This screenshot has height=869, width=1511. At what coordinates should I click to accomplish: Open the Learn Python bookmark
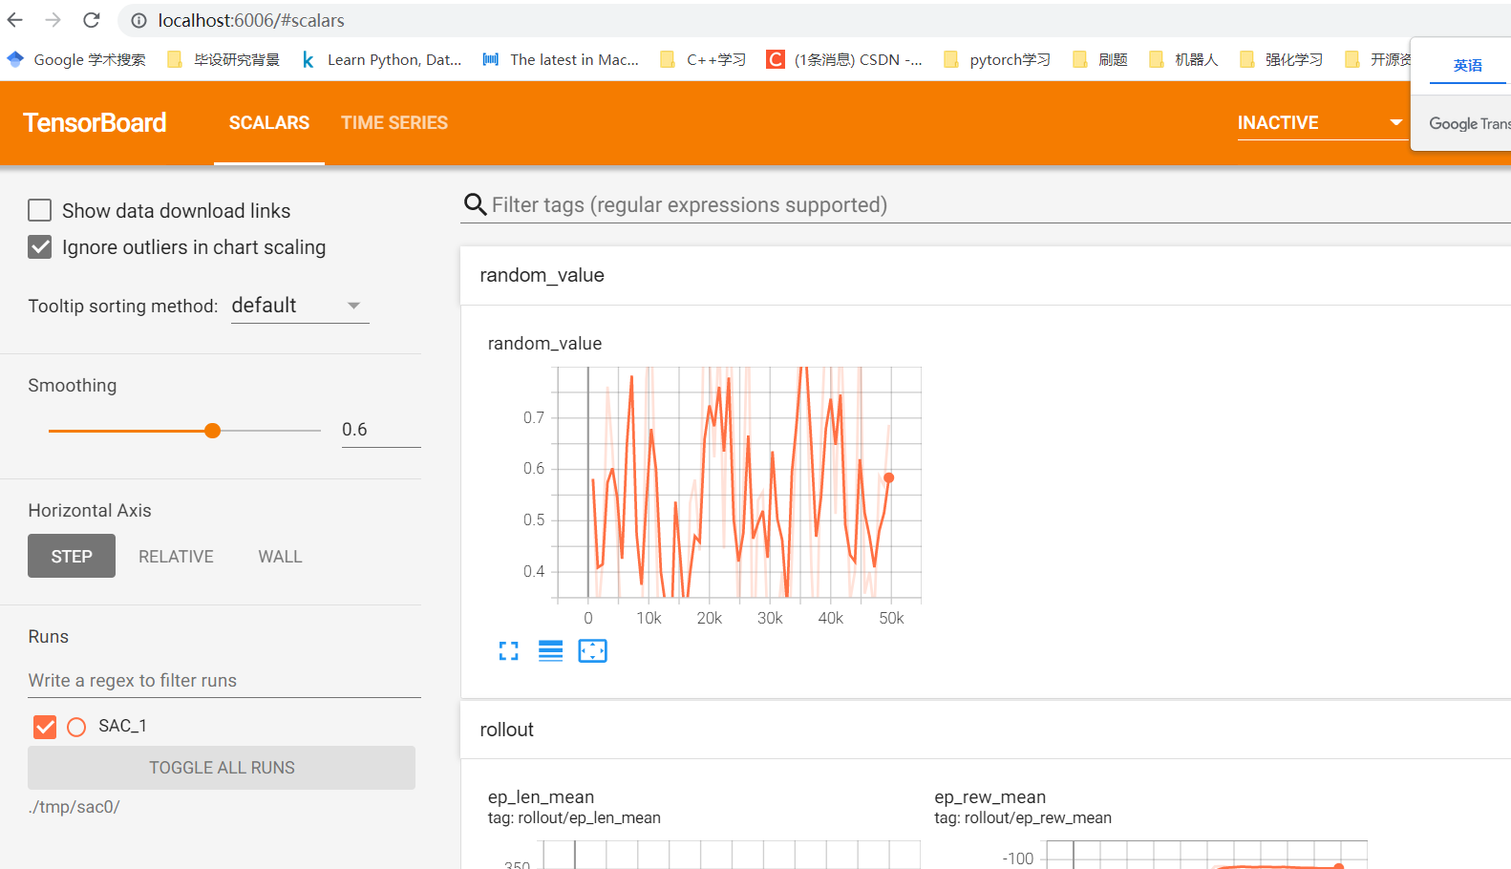click(381, 59)
